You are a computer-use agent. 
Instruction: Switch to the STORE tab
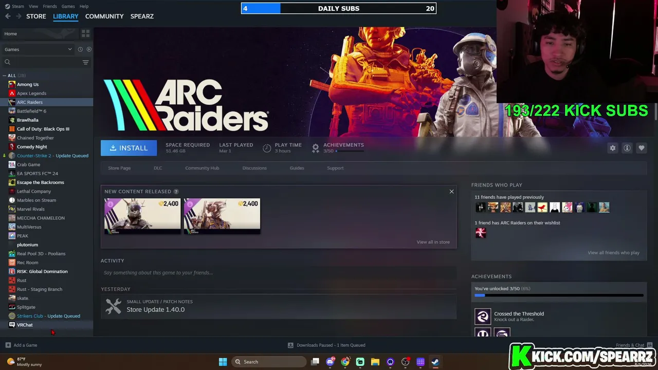point(36,16)
